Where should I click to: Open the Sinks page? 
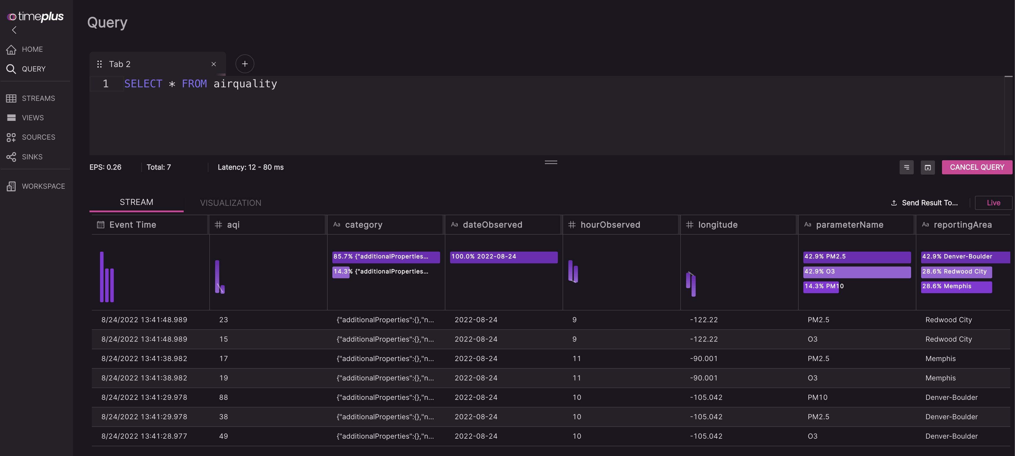pos(32,157)
